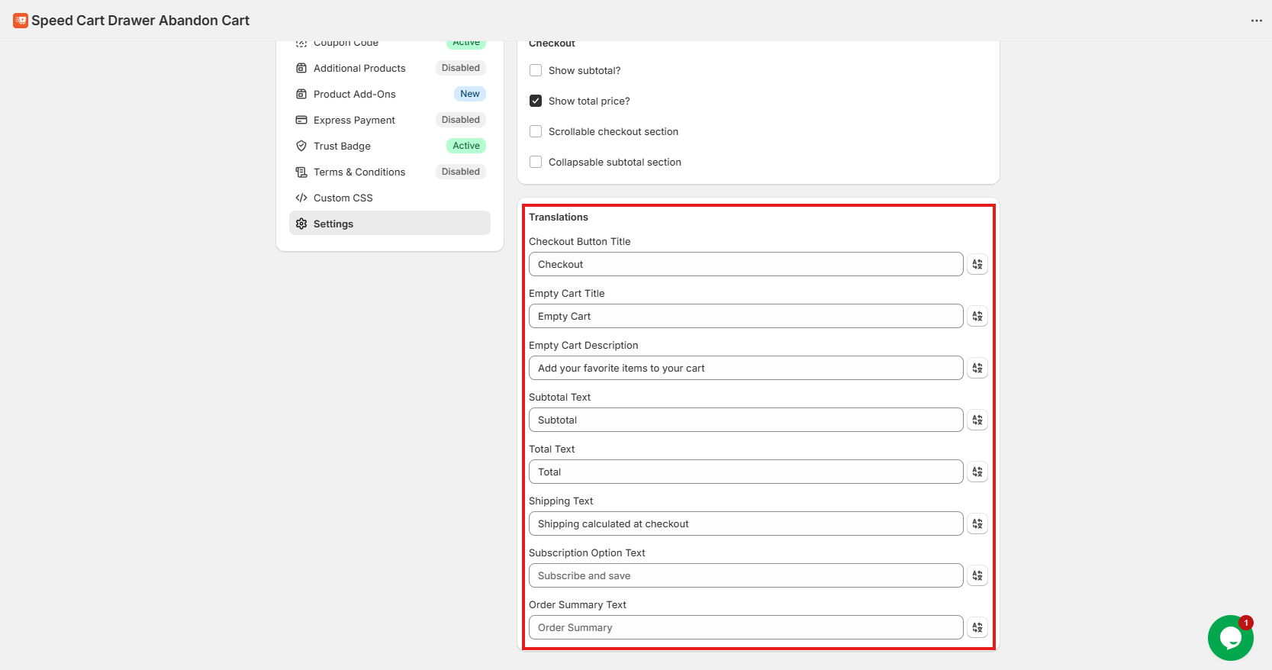Click translate icon beside Subtotal Text field
Viewport: 1272px width, 670px height.
[977, 420]
